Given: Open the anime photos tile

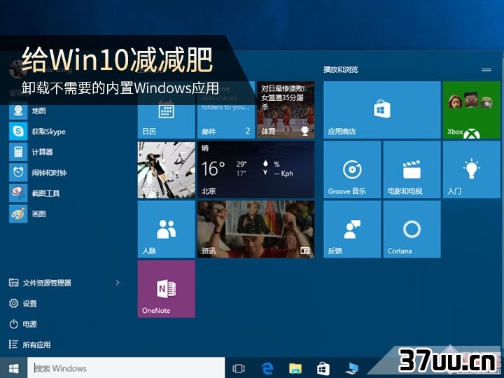Looking at the screenshot, I should click(166, 169).
